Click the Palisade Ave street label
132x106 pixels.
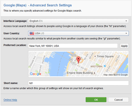coord(32,61)
